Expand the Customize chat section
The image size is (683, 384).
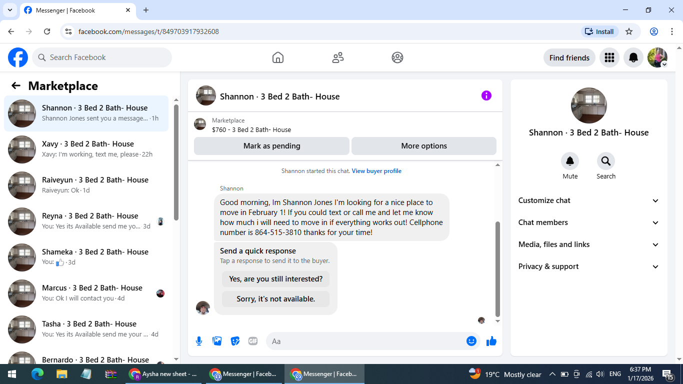589,200
